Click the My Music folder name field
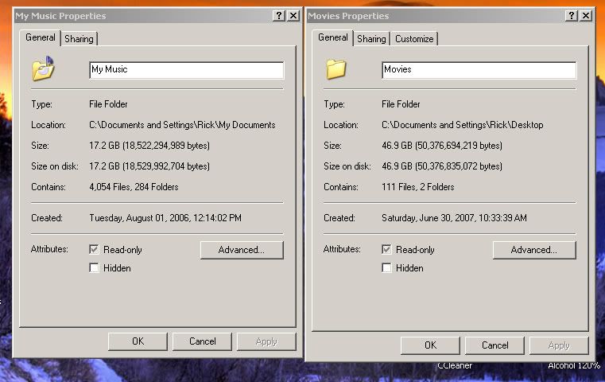Image resolution: width=605 pixels, height=382 pixels. tap(186, 70)
